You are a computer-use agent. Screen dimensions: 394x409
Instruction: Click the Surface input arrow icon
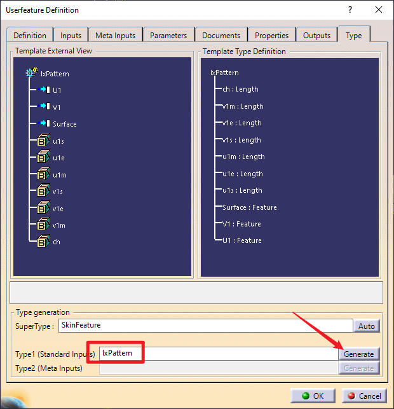(x=43, y=123)
